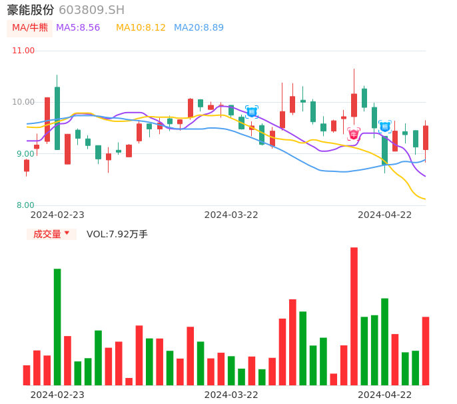Toggle the MA20 line legend

199,28
